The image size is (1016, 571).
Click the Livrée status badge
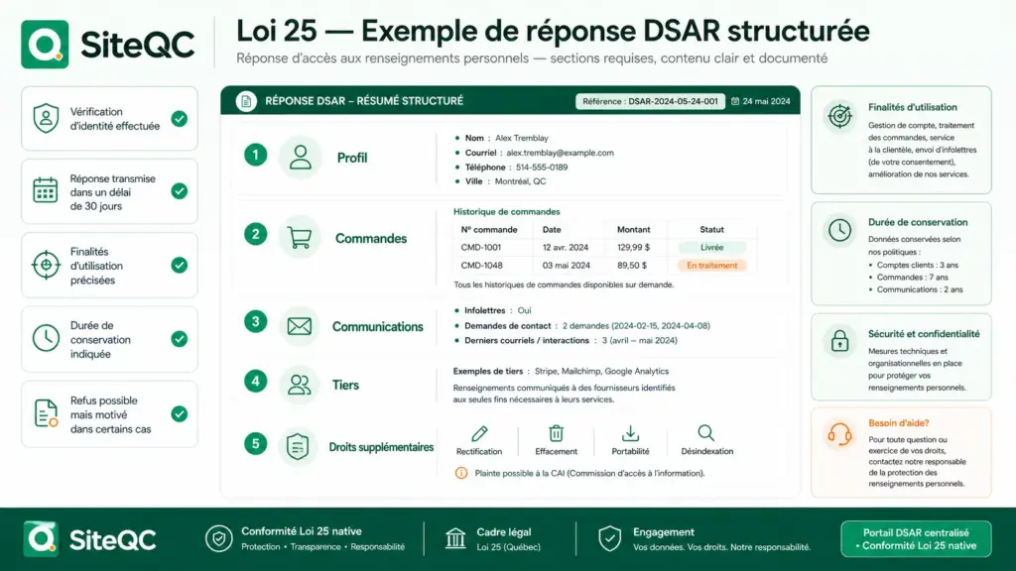pyautogui.click(x=712, y=247)
